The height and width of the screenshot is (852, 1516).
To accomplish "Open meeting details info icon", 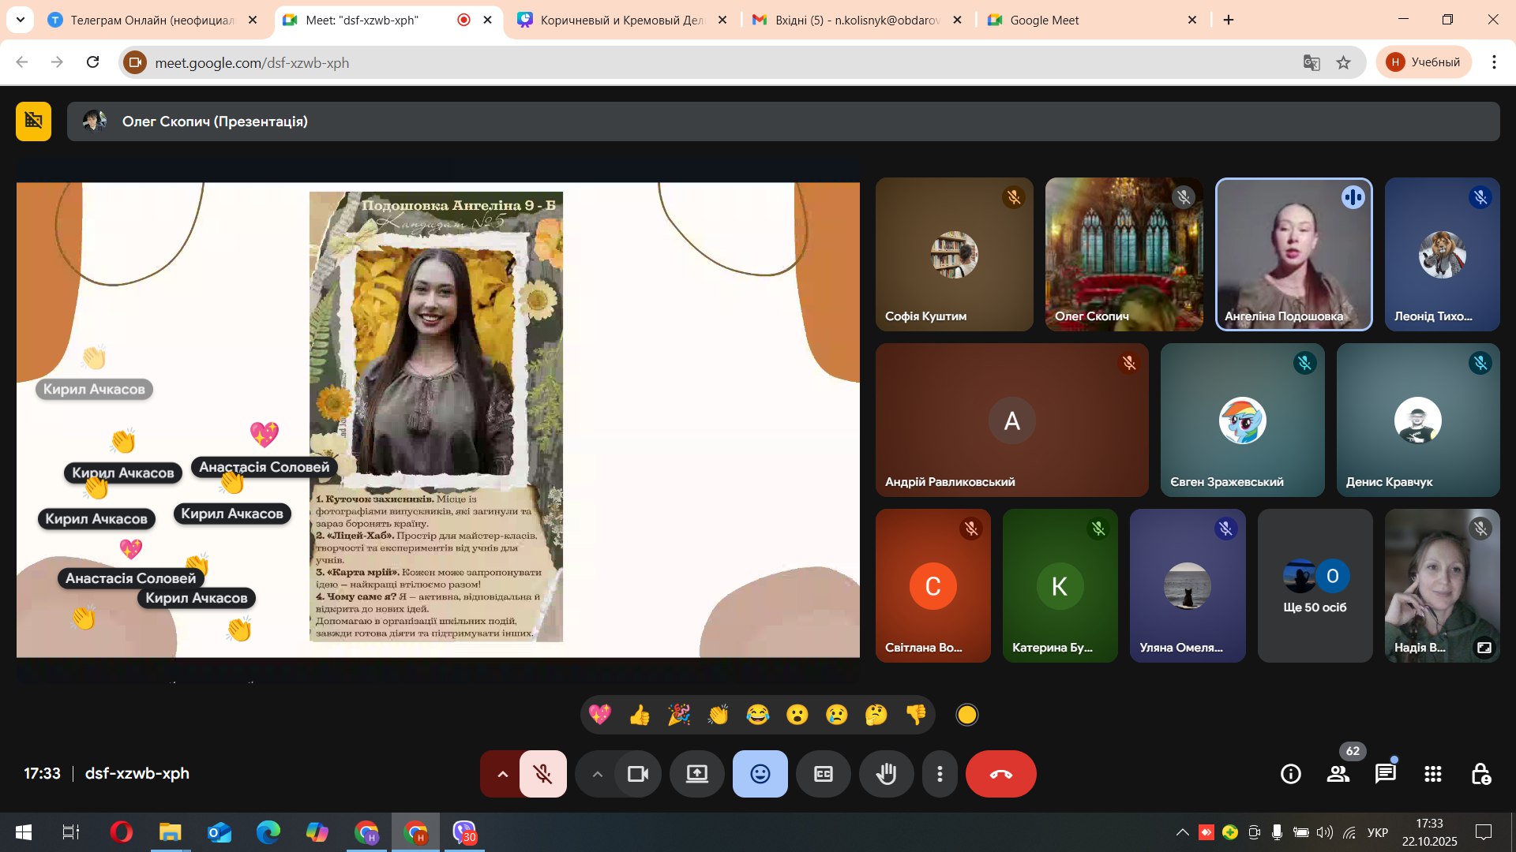I will point(1290,774).
